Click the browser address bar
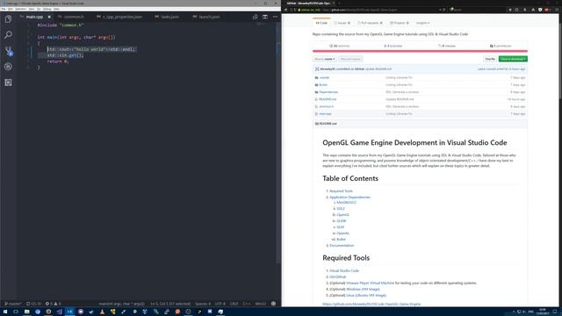The height and width of the screenshot is (316, 562). tap(365, 10)
